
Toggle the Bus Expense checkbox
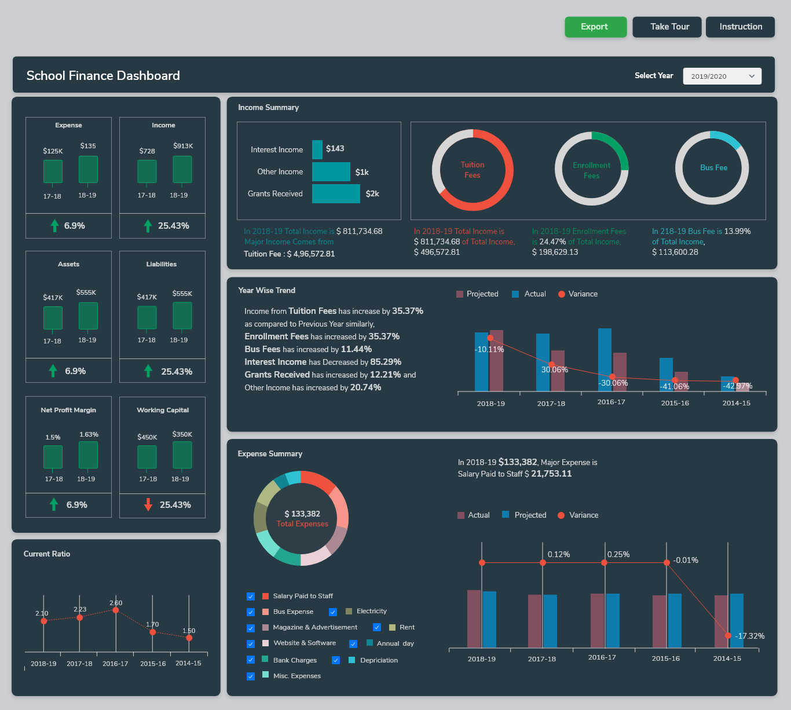251,612
